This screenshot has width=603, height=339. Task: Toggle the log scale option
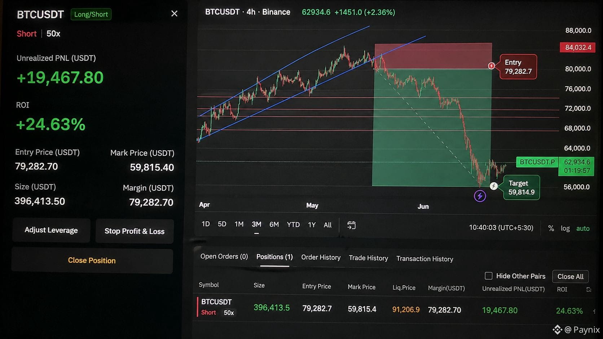click(x=565, y=228)
